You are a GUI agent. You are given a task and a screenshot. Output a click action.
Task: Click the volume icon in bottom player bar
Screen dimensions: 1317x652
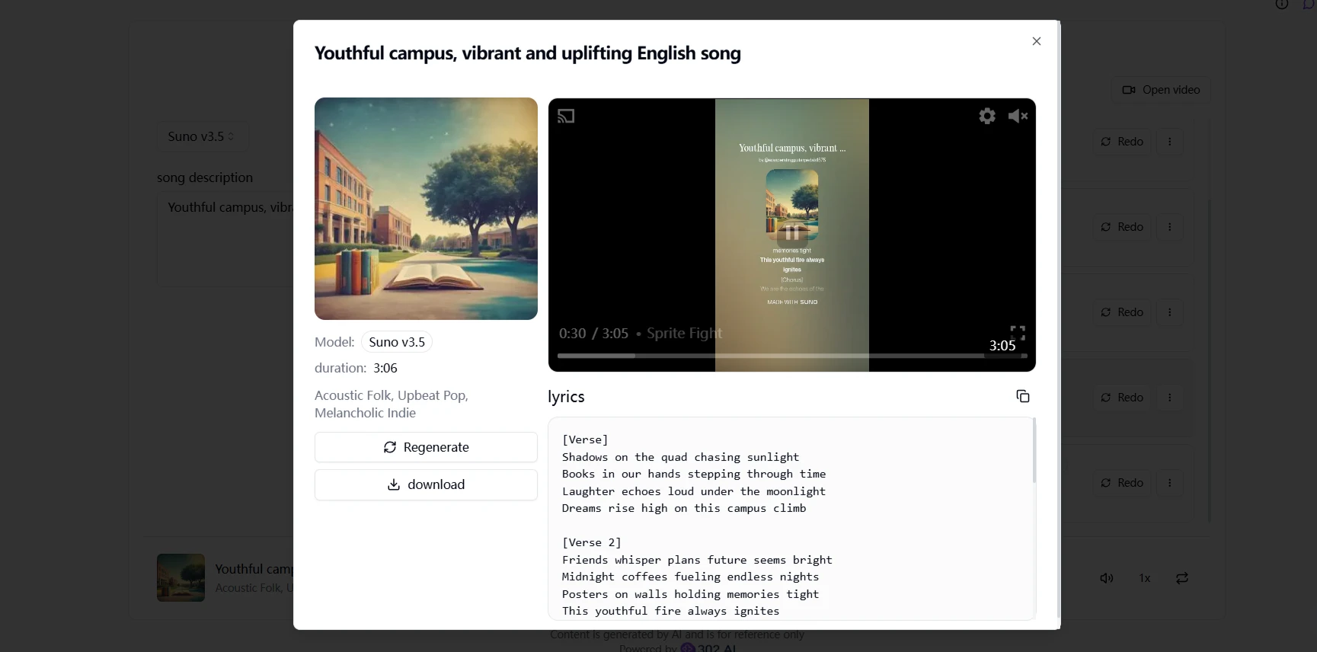1107,578
